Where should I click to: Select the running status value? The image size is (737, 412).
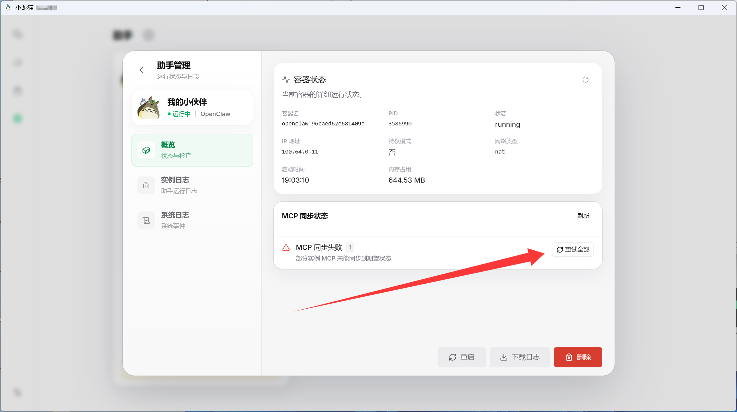click(x=508, y=124)
